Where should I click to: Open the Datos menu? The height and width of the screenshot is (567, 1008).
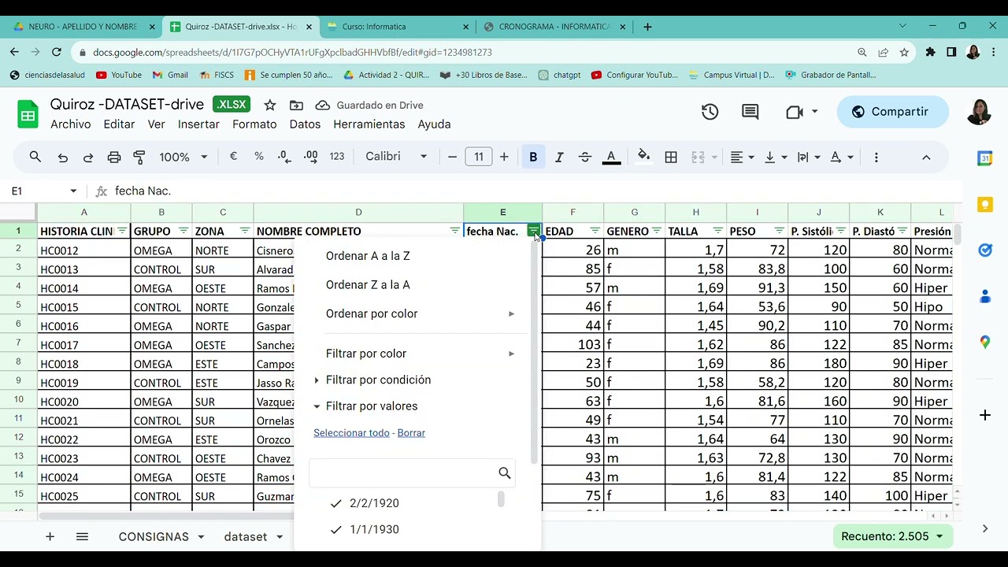(305, 124)
